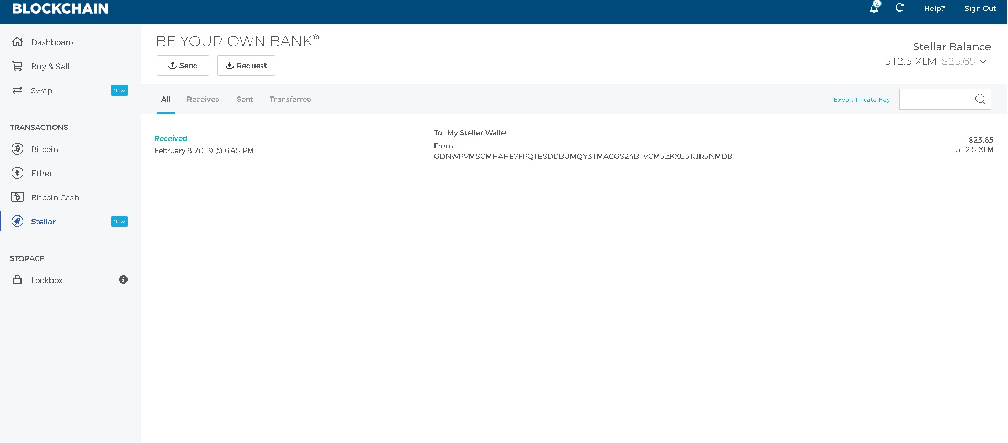The height and width of the screenshot is (443, 1008).
Task: Open Dashboard from the sidebar
Action: (x=52, y=42)
